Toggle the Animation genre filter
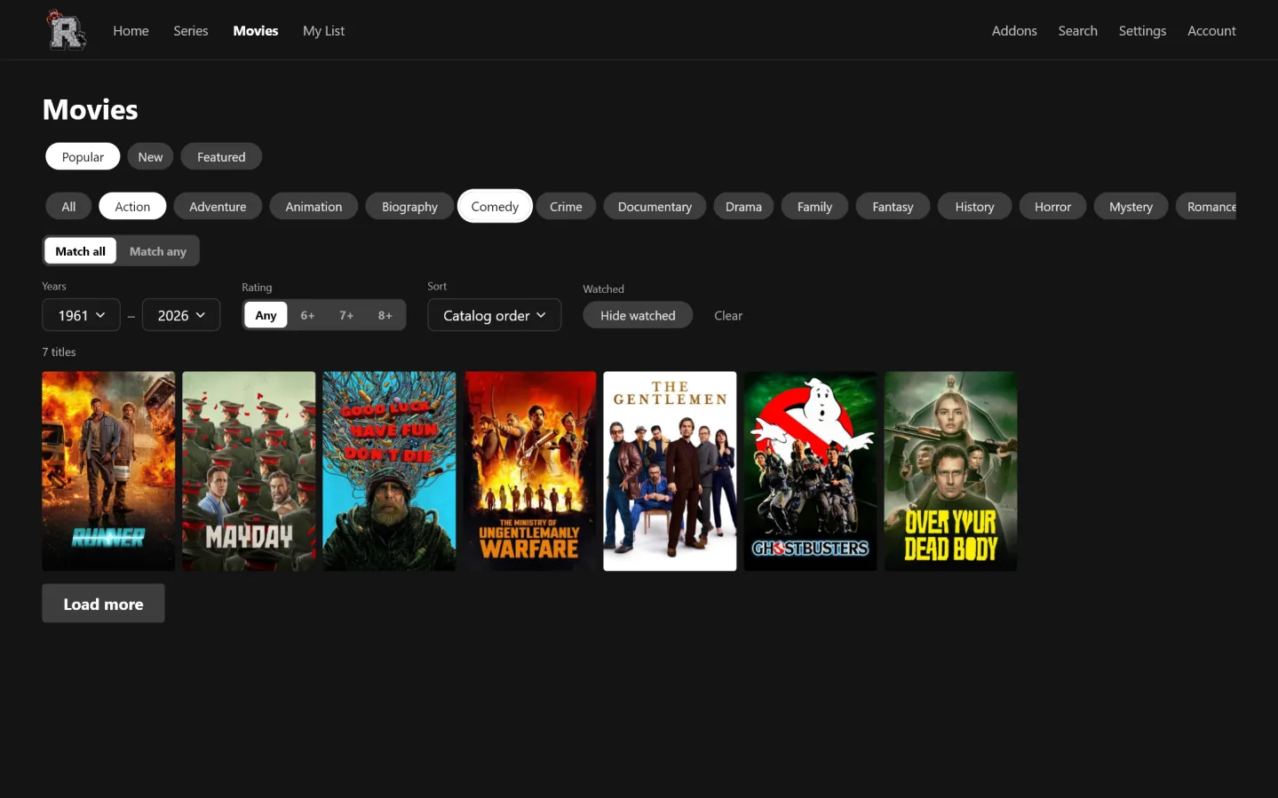 coord(314,207)
